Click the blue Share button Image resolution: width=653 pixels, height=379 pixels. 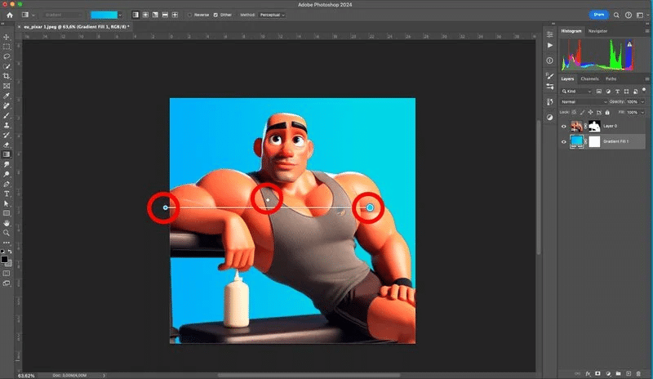point(600,15)
